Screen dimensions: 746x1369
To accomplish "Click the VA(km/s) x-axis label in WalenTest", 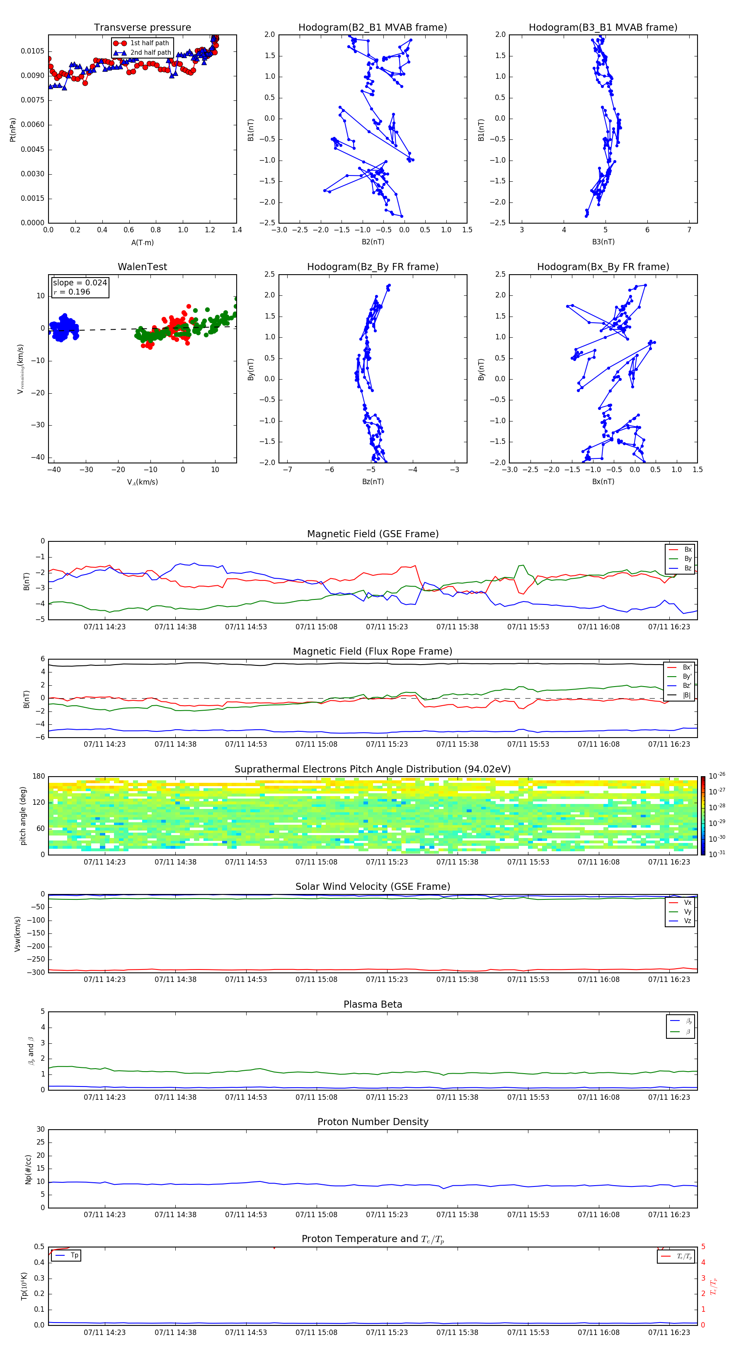I will (x=142, y=482).
